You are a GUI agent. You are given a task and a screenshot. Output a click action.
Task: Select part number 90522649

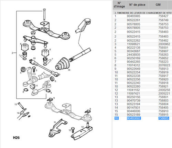pos(133,69)
